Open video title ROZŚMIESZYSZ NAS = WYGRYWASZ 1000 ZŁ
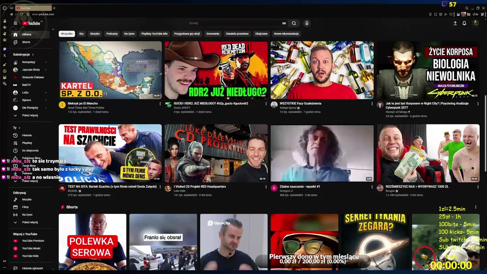This screenshot has height=274, width=487. [417, 187]
